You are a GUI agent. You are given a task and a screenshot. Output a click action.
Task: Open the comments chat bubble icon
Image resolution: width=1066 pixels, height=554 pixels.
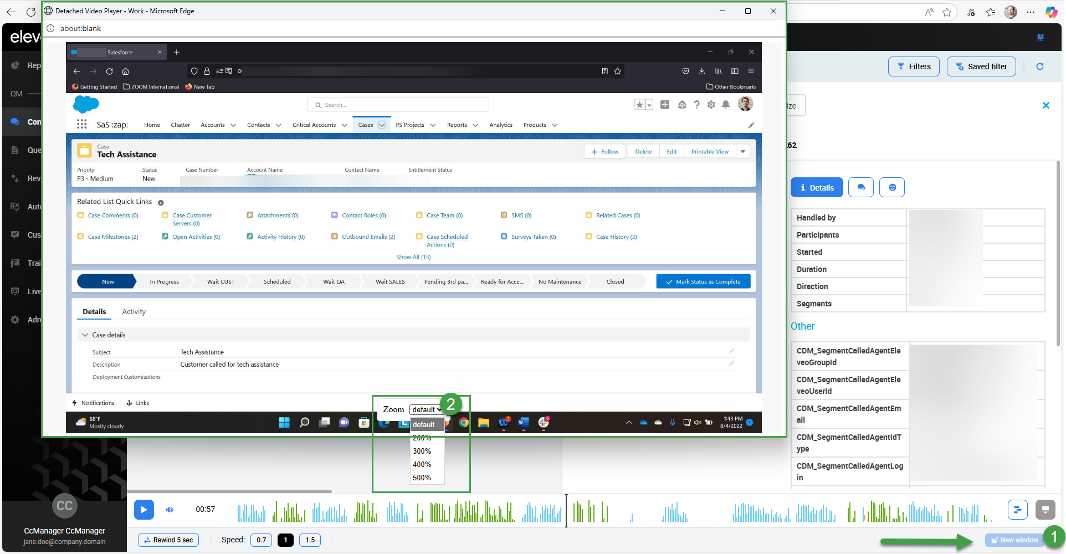click(861, 187)
